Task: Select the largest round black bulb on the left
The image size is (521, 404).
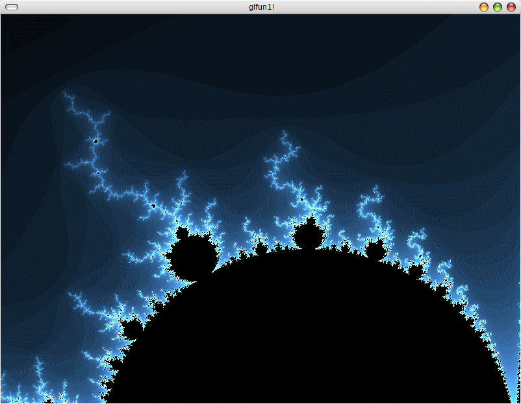Action: point(192,257)
